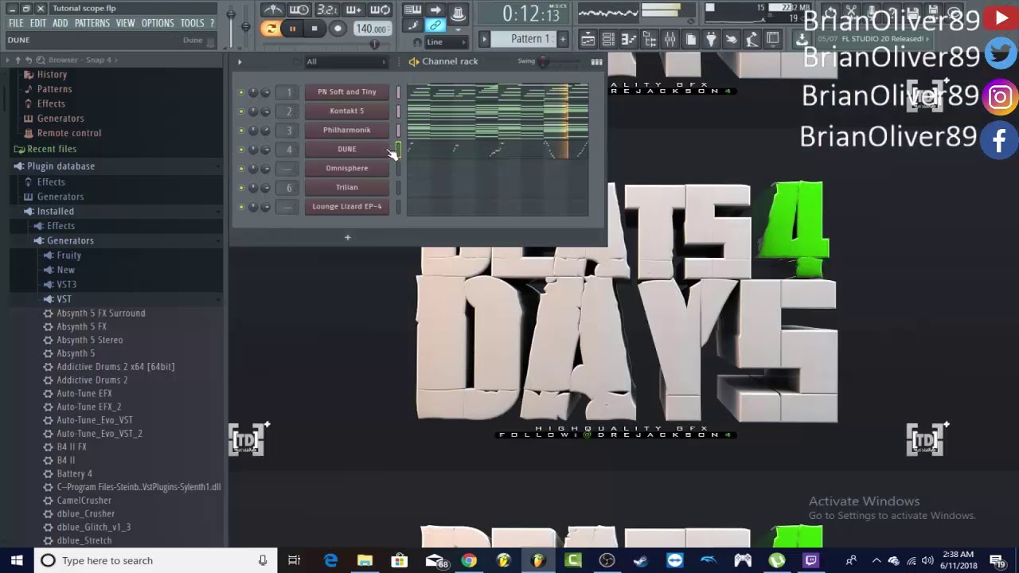The height and width of the screenshot is (573, 1019).
Task: Click the tempo 140.000 field
Action: [x=371, y=29]
